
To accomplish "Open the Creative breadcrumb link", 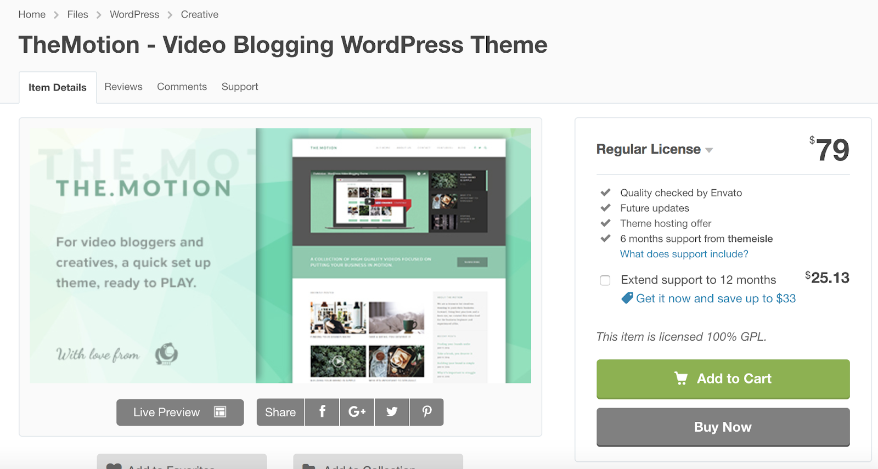I will 200,14.
